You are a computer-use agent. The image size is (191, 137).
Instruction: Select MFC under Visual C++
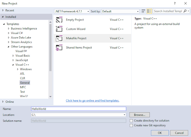point(23,87)
